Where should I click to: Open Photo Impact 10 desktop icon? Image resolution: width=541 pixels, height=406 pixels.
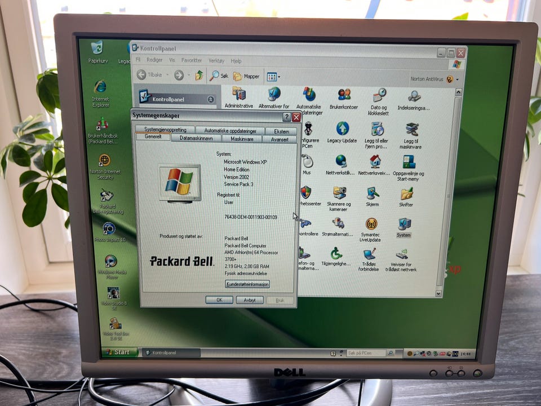tap(110, 232)
